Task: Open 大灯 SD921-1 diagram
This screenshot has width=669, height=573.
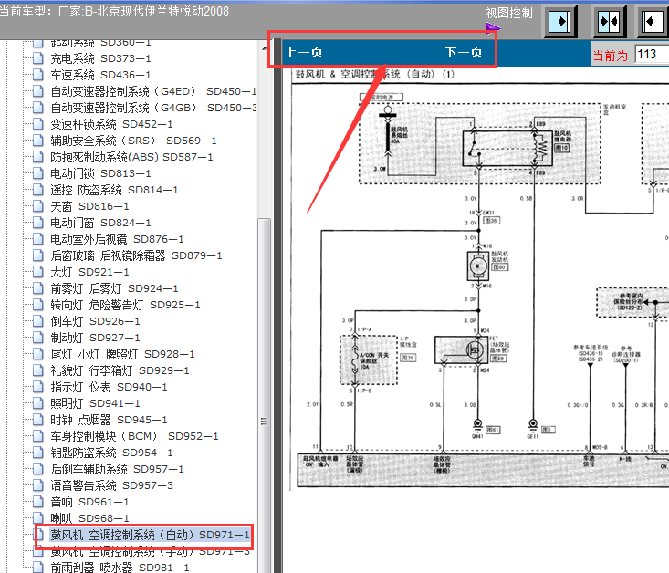Action: click(x=89, y=272)
